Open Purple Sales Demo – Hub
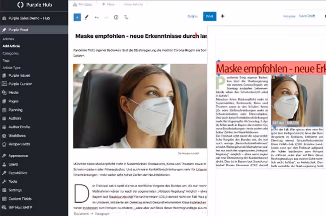Screen dimensions: 326x216 (x=29, y=18)
